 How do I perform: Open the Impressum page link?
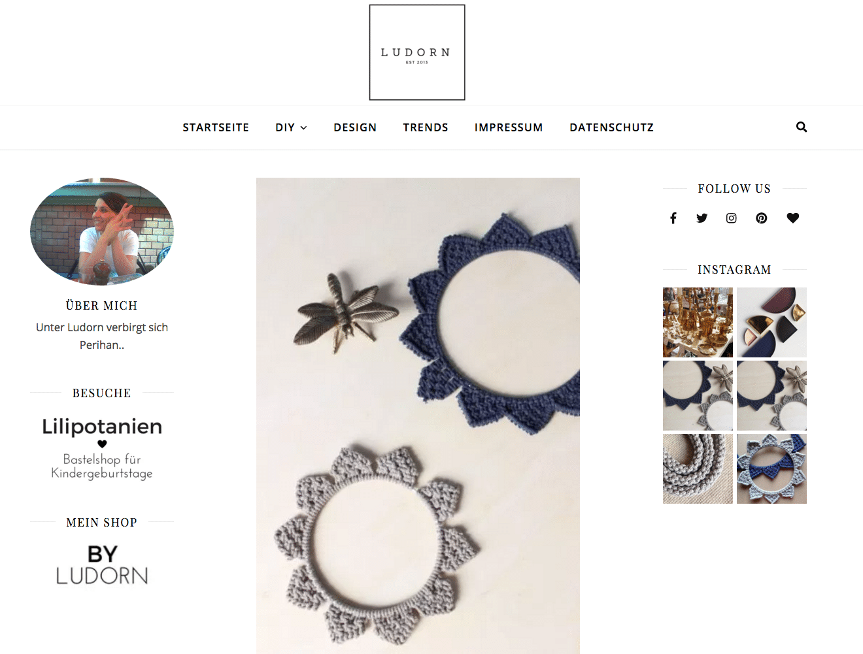[x=509, y=127]
